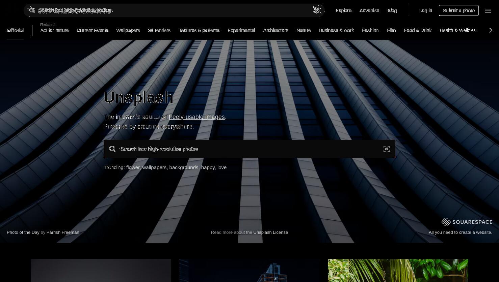Visit the Blog link

(x=392, y=10)
